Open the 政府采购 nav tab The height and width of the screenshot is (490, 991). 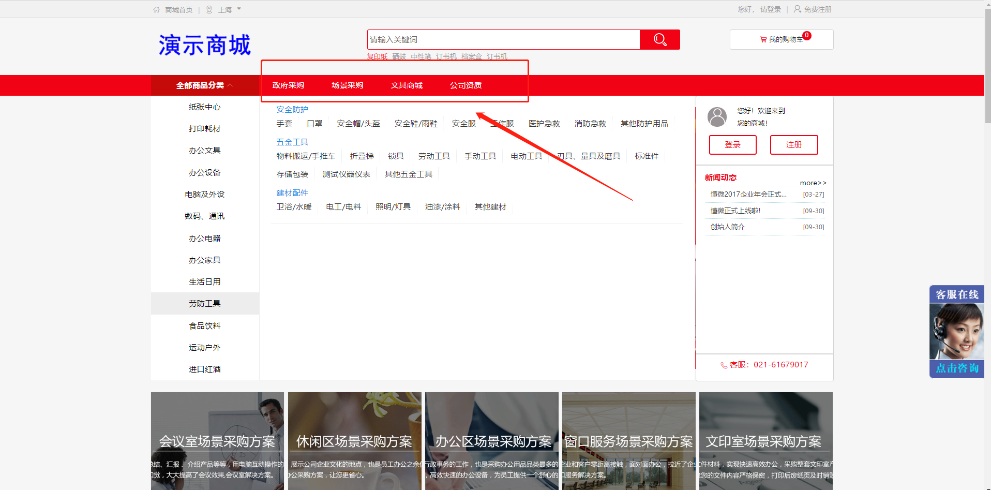(x=288, y=85)
